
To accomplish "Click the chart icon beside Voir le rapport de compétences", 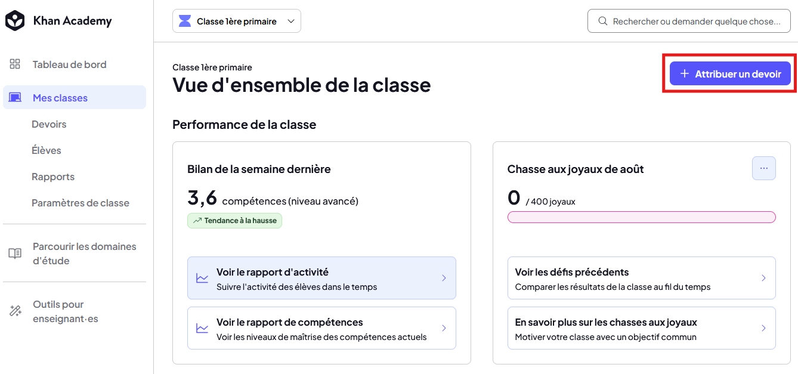I will point(202,328).
